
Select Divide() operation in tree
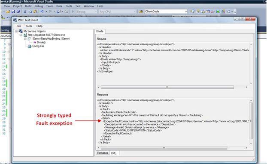pyautogui.click(x=41, y=42)
